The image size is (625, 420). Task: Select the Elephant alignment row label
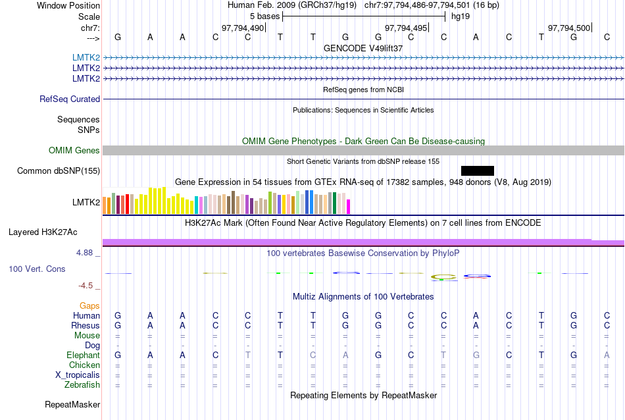pyautogui.click(x=83, y=355)
